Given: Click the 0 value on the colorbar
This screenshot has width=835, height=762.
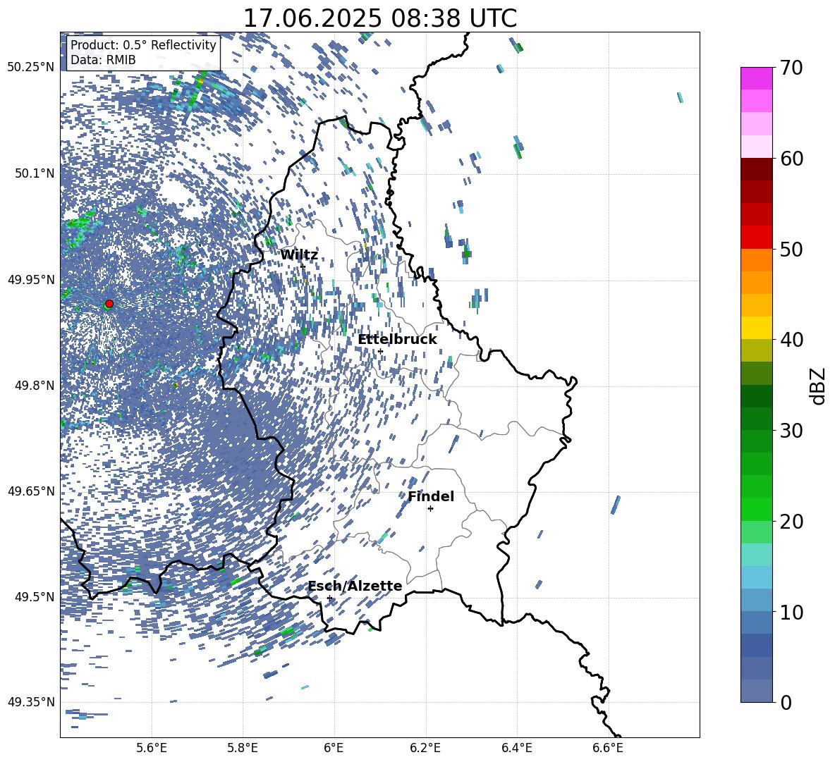Looking at the screenshot, I should pyautogui.click(x=786, y=702).
